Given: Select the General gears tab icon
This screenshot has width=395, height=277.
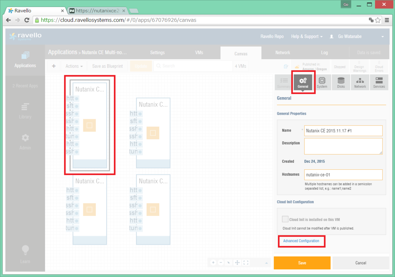Looking at the screenshot, I should (x=303, y=82).
